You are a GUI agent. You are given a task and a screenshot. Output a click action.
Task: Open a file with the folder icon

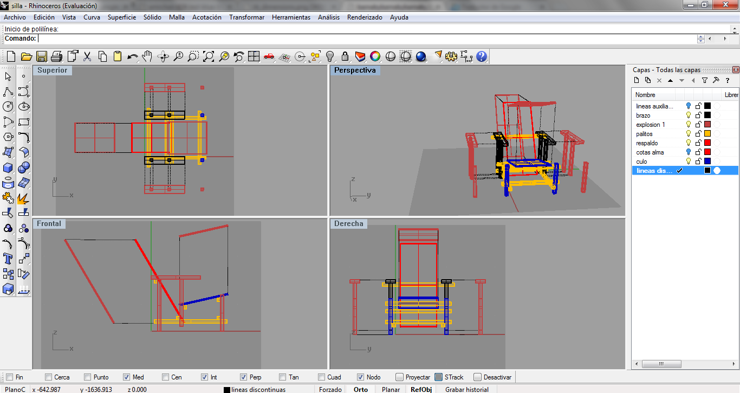coord(26,56)
